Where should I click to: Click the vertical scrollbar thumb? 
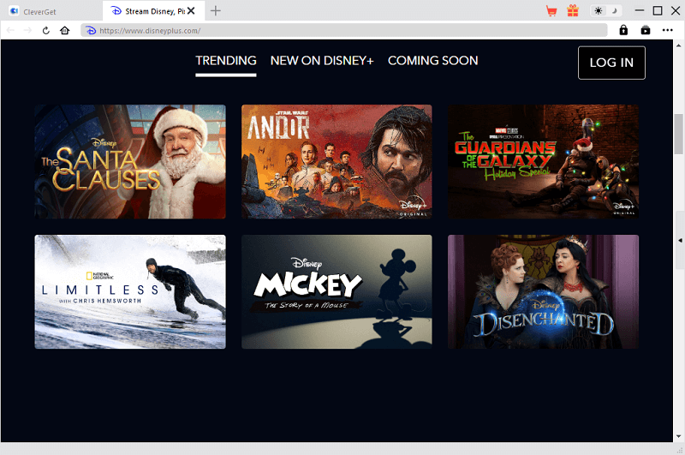pos(678,134)
